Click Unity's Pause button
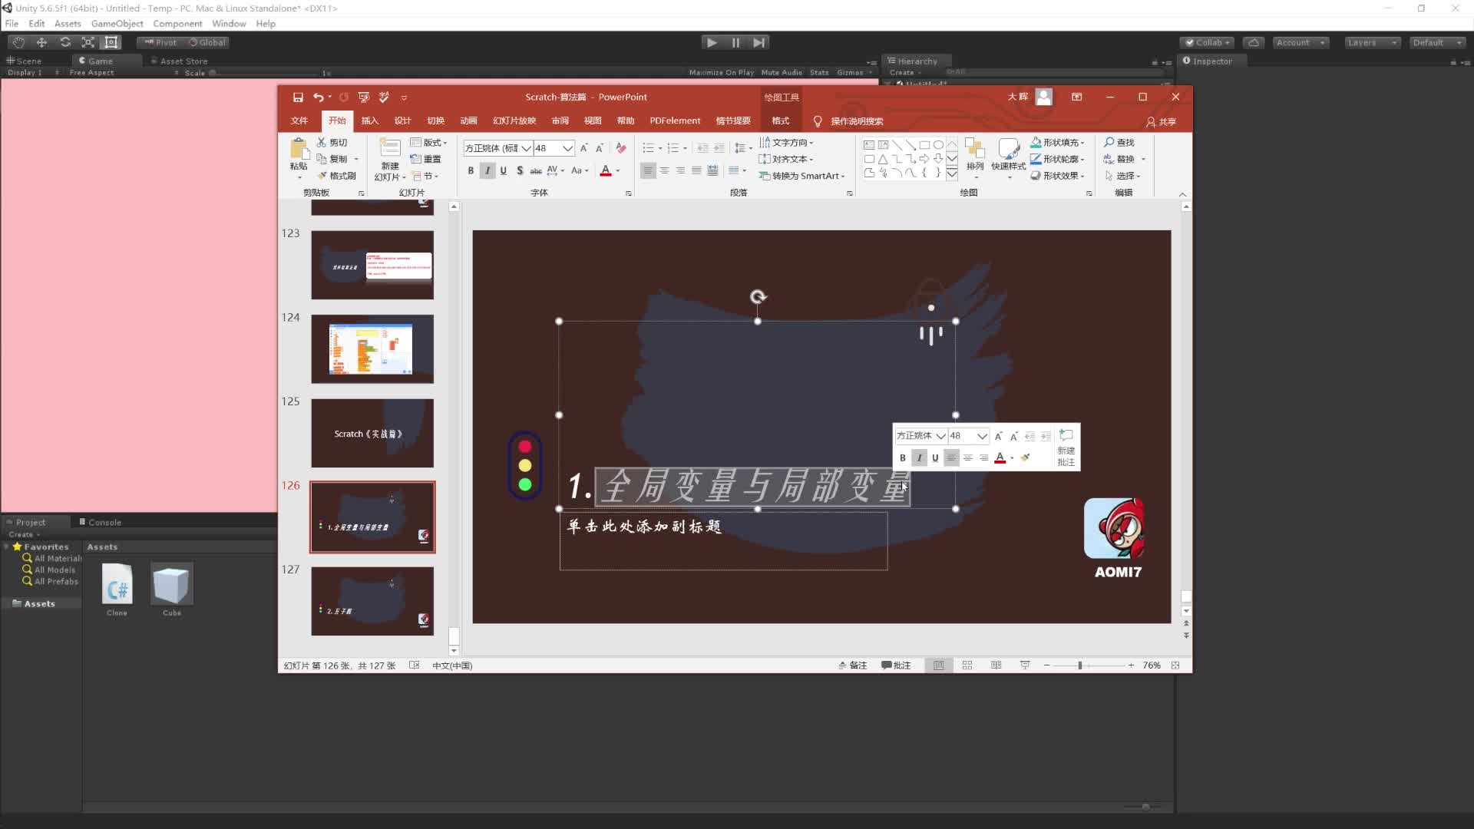 click(735, 42)
